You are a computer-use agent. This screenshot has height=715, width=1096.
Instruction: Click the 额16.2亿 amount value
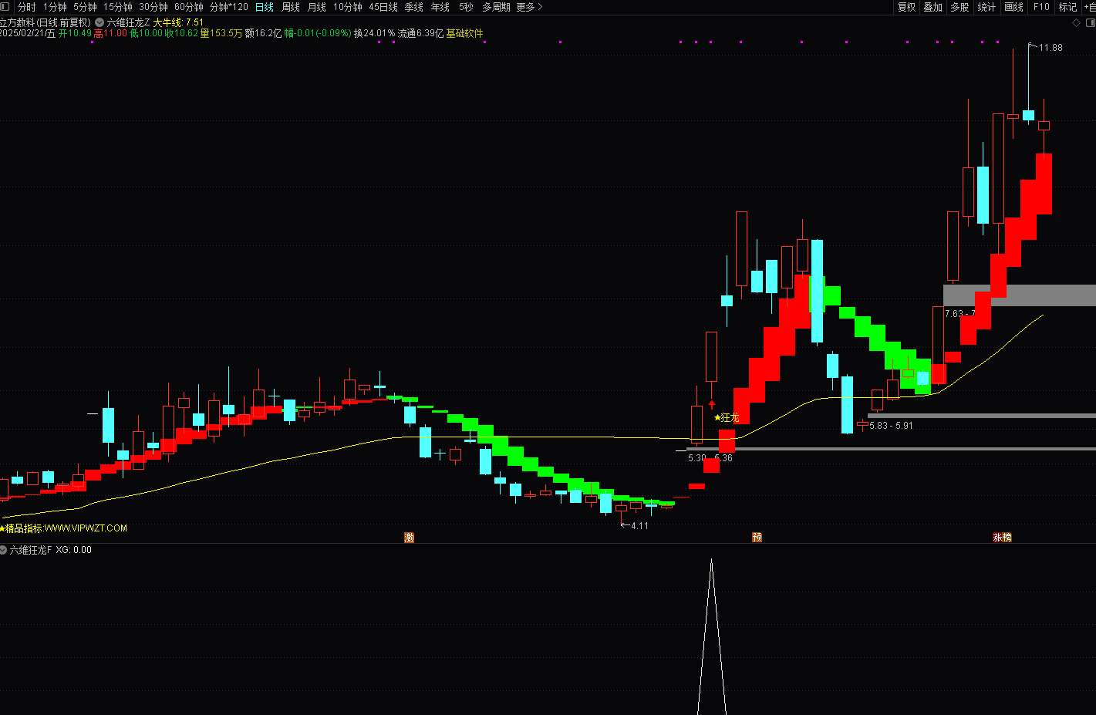pyautogui.click(x=264, y=34)
